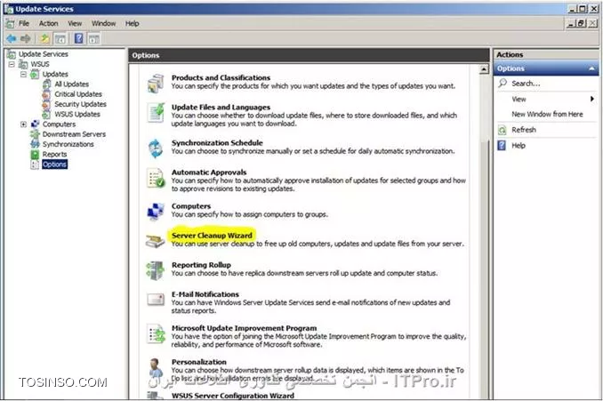Click the Reports icon in the tree
The width and height of the screenshot is (603, 401).
[x=35, y=155]
